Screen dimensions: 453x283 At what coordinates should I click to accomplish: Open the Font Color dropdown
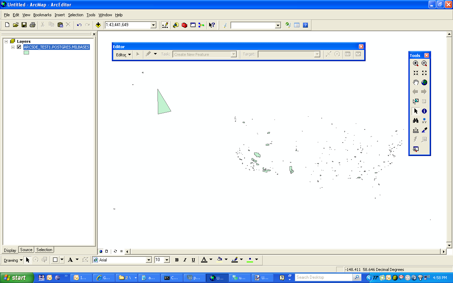(211, 260)
